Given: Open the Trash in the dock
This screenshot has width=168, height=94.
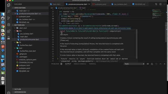Looking at the screenshot, I should pyautogui.click(x=3, y=83).
